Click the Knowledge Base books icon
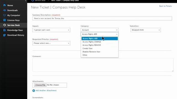Screen dimensions: 177x99 (x=4, y=30)
